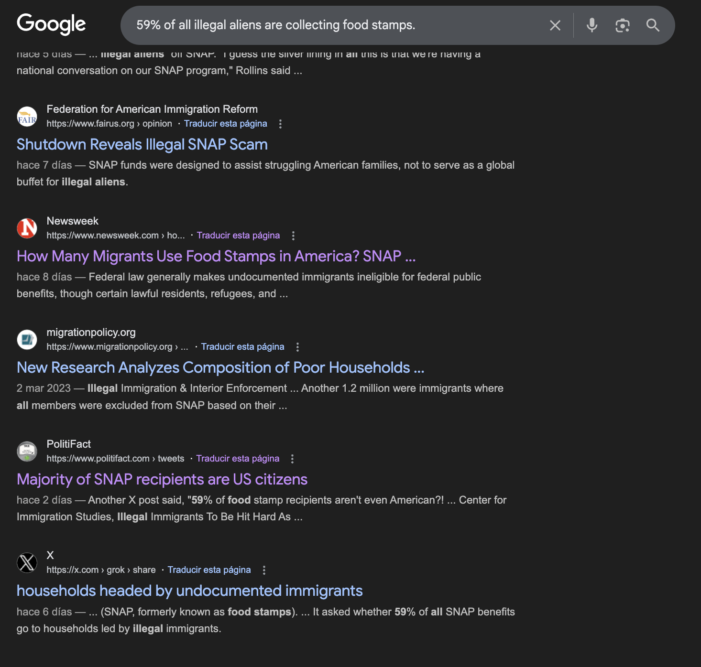Open "Shutdown Reveals Illegal SNAP Scam" result
Viewport: 701px width, 667px height.
142,145
